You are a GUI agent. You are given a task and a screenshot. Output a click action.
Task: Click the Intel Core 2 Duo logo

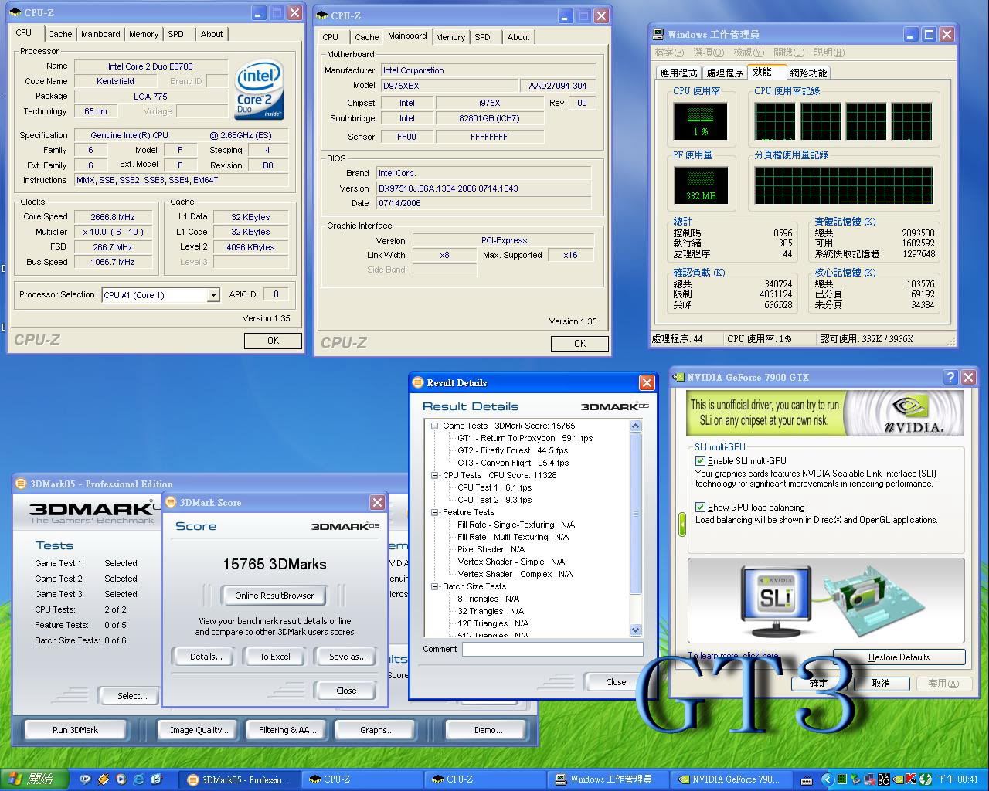[x=260, y=90]
